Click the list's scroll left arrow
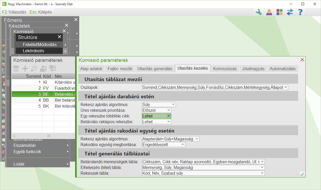Image resolution: width=321 pixels, height=190 pixels. pos(14,136)
